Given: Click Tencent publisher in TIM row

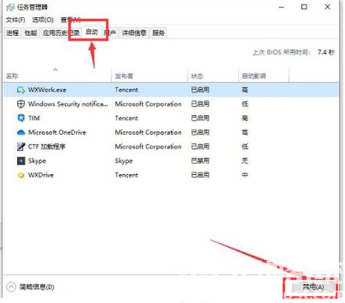Looking at the screenshot, I should (127, 118).
